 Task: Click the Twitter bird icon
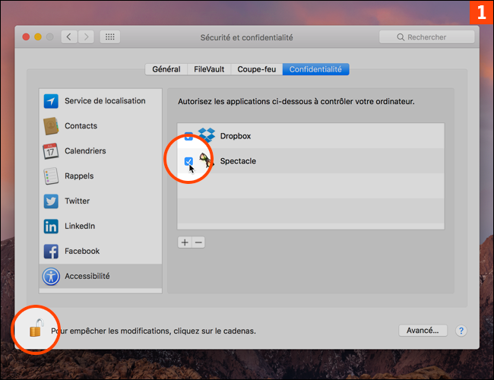pos(51,201)
